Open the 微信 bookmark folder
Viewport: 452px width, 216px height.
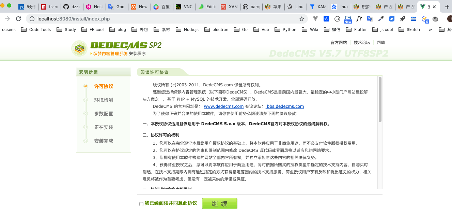pos(332,29)
